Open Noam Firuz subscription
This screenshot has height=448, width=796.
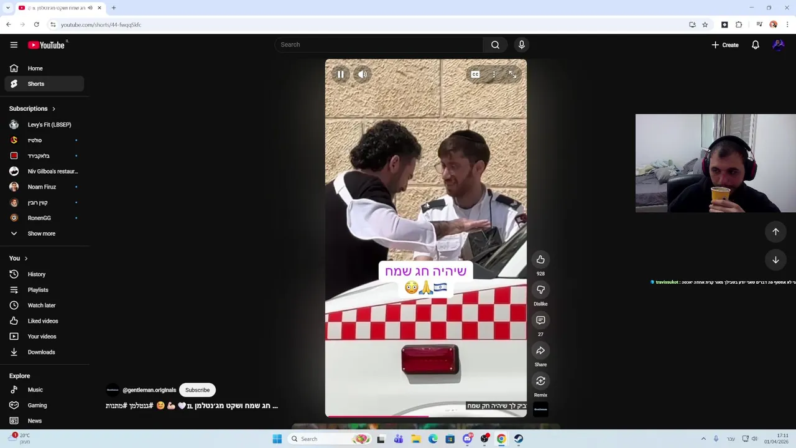pos(44,187)
